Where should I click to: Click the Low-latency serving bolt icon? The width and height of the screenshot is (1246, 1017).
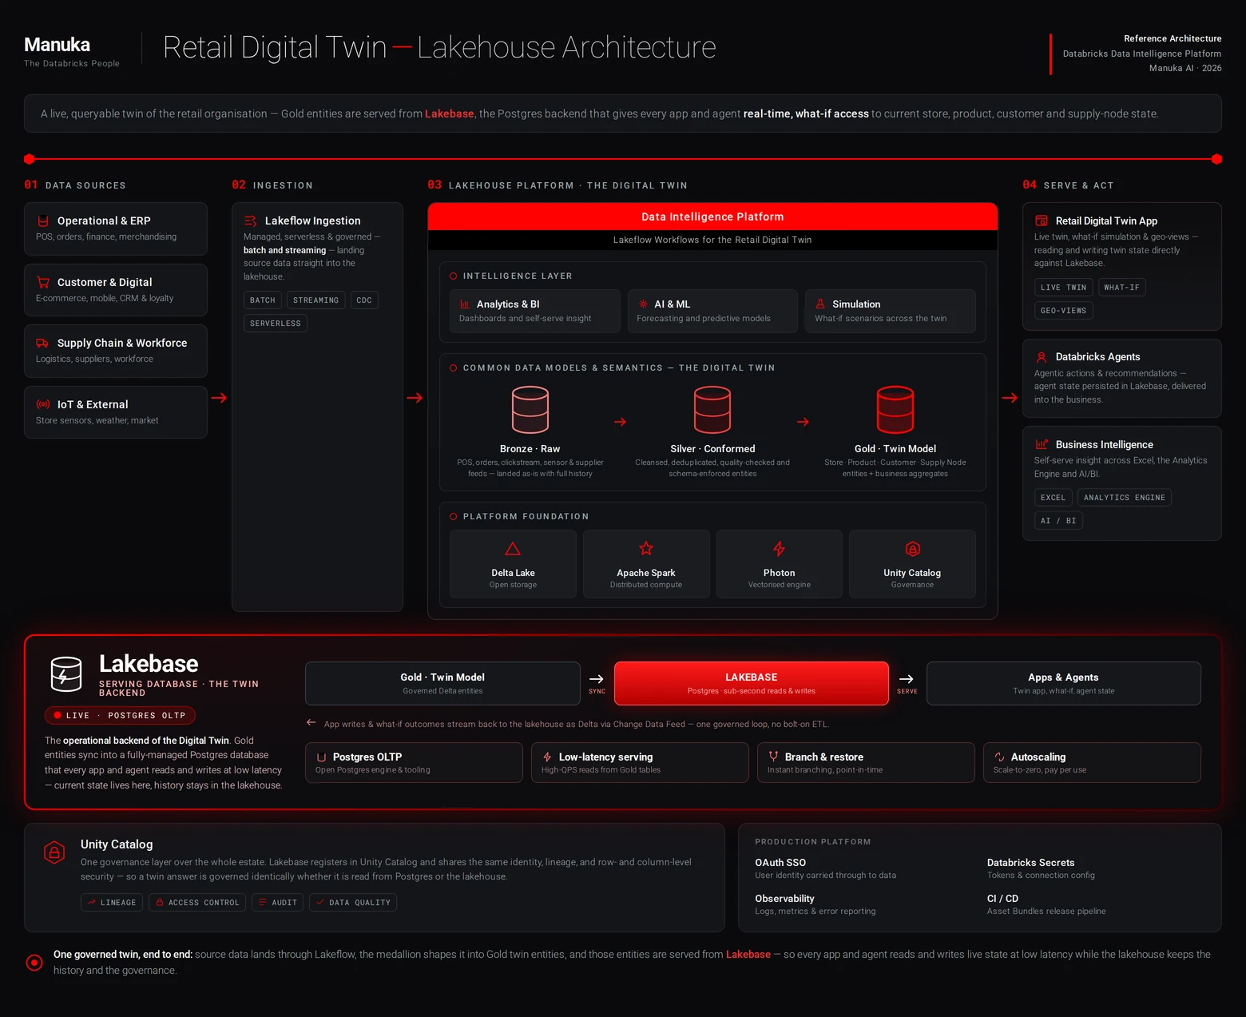pos(547,757)
